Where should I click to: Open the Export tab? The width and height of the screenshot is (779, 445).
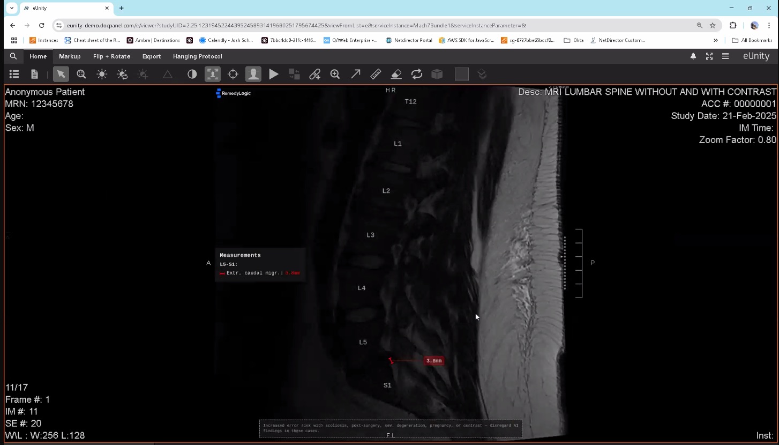152,56
